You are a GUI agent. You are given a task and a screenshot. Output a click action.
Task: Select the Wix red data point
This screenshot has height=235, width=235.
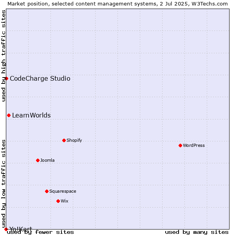point(58,201)
